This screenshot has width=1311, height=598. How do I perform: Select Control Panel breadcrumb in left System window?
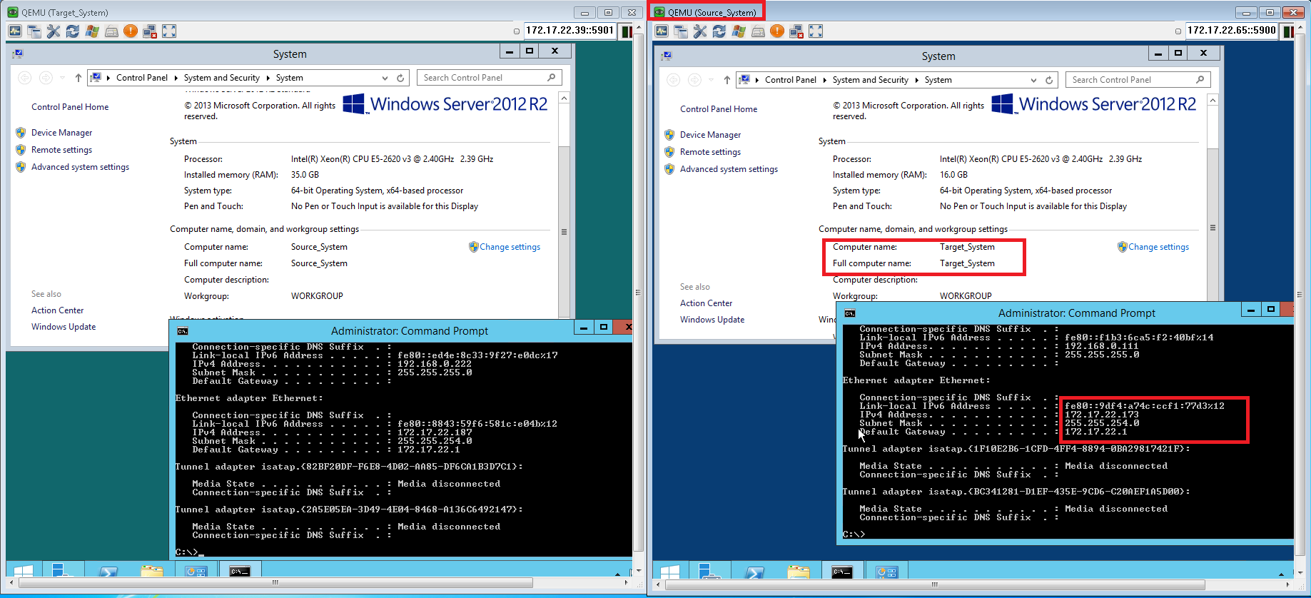(x=142, y=78)
